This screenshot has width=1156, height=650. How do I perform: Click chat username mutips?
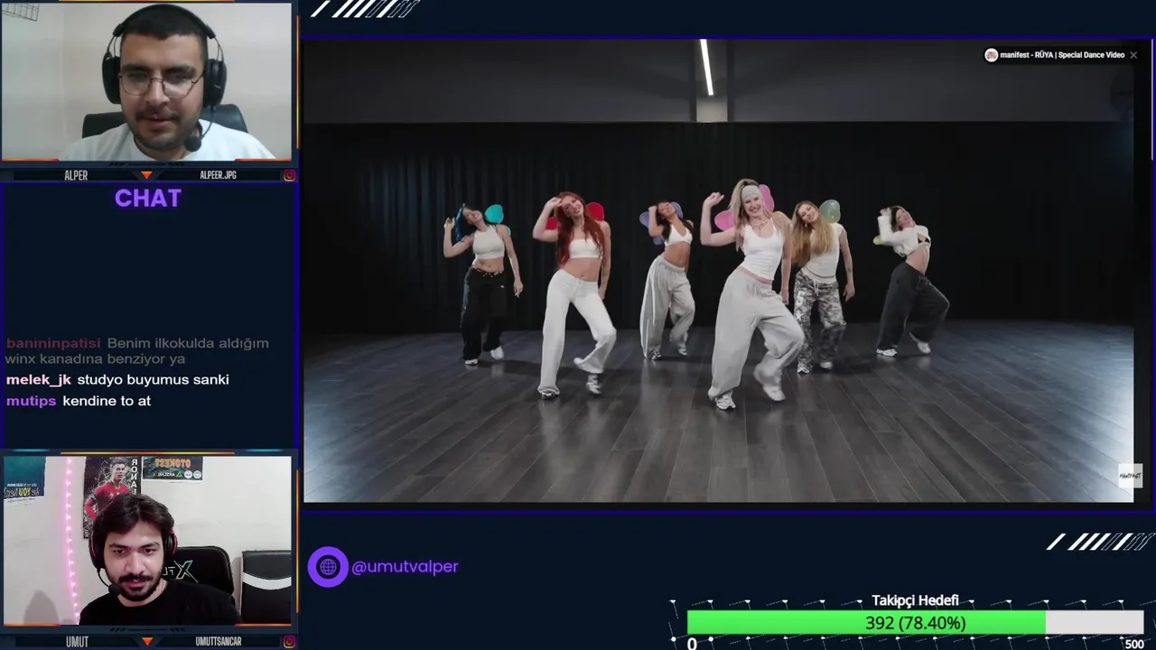[x=32, y=401]
